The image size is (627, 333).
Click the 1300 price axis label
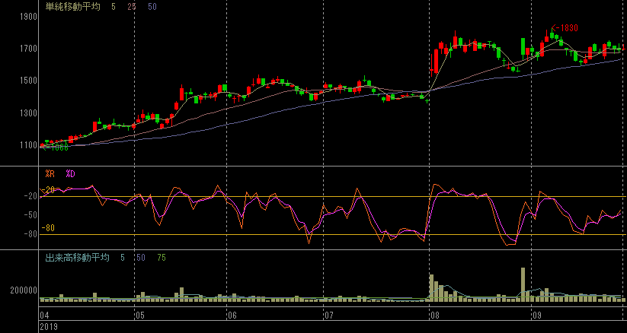(28, 113)
